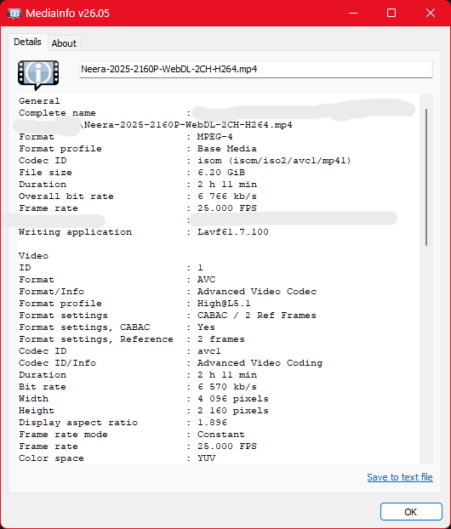Image resolution: width=451 pixels, height=529 pixels.
Task: Click the Color space YUV line
Action: (117, 458)
